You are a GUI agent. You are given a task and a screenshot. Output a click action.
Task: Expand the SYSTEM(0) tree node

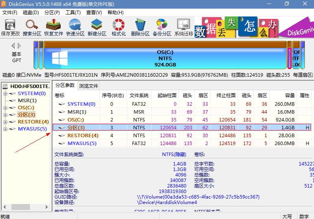[6, 94]
